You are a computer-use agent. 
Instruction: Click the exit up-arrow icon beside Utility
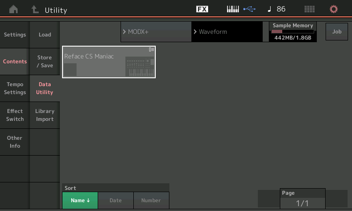tap(35, 9)
